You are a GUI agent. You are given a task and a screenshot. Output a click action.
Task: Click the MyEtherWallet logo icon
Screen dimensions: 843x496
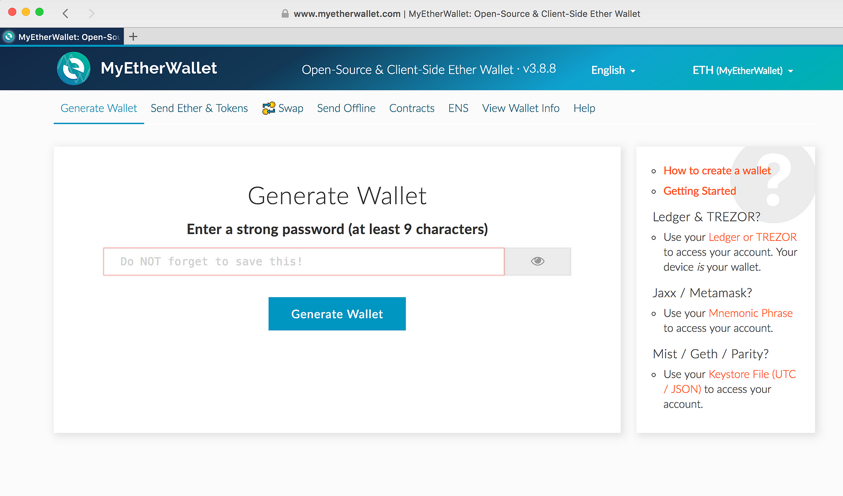[74, 68]
